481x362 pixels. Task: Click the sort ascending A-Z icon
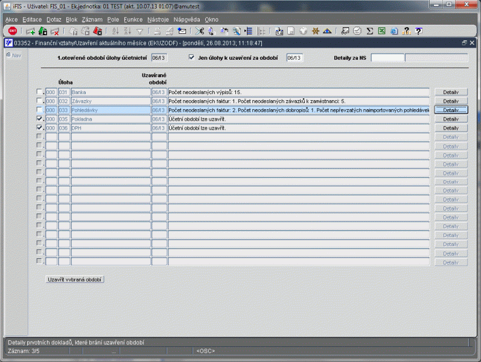[115, 31]
